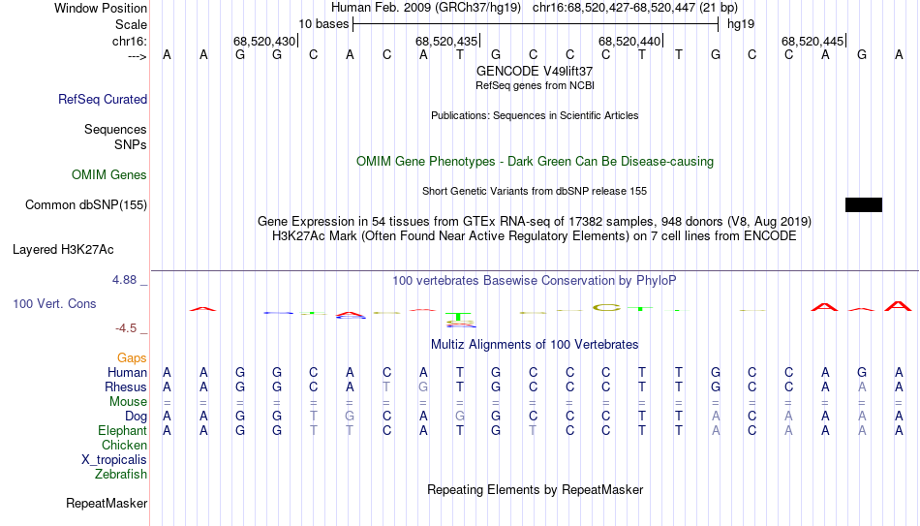Click the Gaps label in Multiz alignment
The height and width of the screenshot is (526, 920).
coord(132,358)
